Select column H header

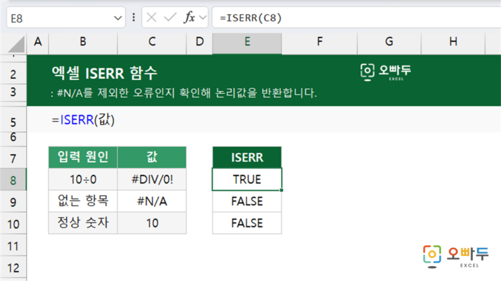(x=453, y=42)
